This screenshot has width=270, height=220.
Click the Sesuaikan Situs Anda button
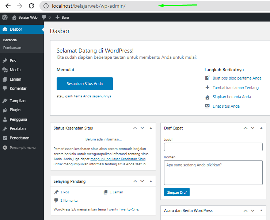click(85, 84)
